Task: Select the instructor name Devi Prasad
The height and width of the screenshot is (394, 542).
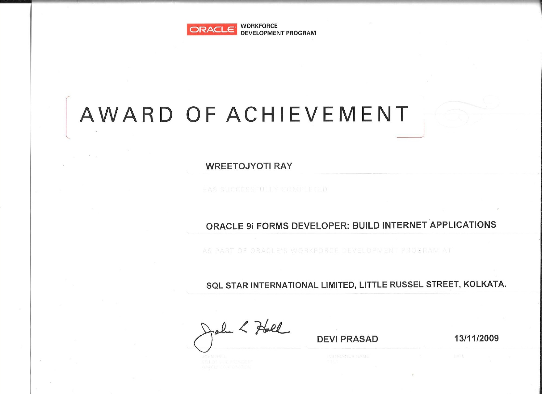Action: coord(347,339)
